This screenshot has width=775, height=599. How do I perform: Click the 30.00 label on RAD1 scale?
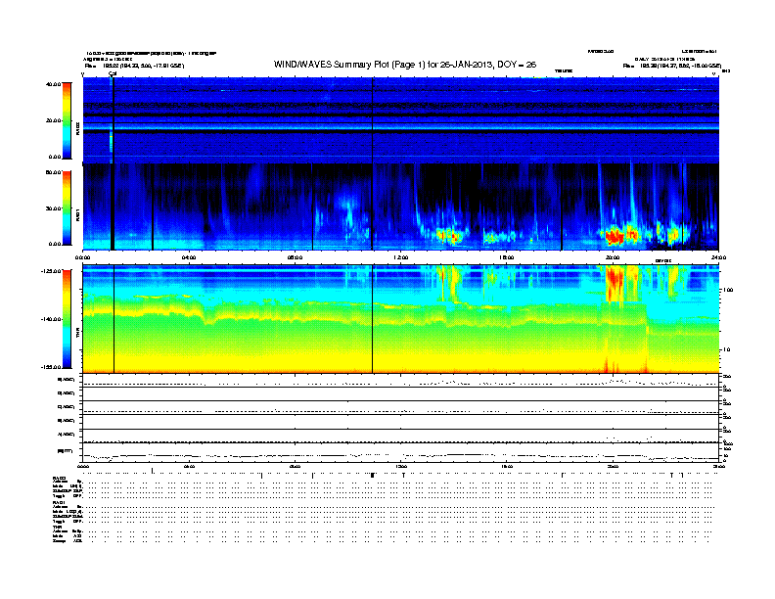click(53, 208)
